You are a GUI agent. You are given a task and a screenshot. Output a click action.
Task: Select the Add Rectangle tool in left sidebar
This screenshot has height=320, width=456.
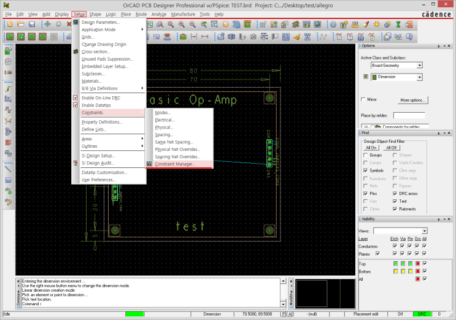pyautogui.click(x=9, y=180)
